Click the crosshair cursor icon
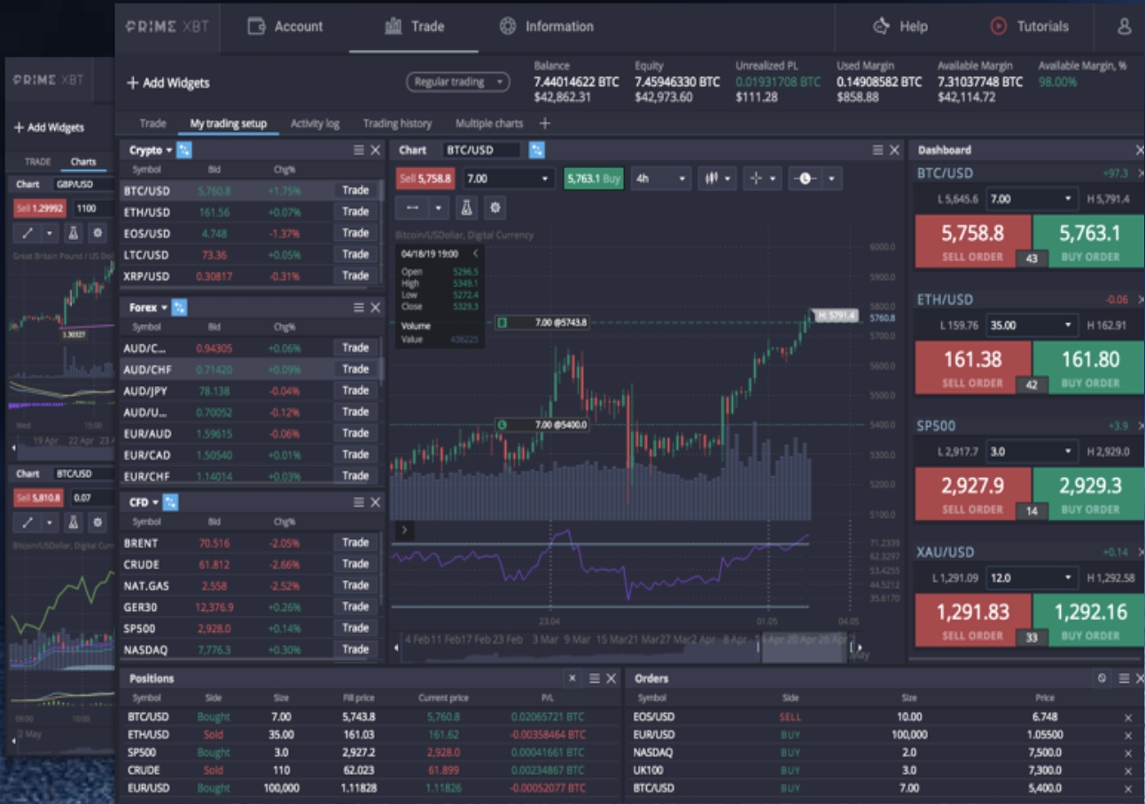The width and height of the screenshot is (1145, 804). 756,178
